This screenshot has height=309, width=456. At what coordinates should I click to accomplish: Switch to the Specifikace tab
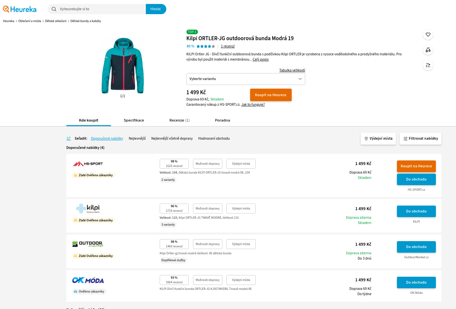[x=134, y=121]
